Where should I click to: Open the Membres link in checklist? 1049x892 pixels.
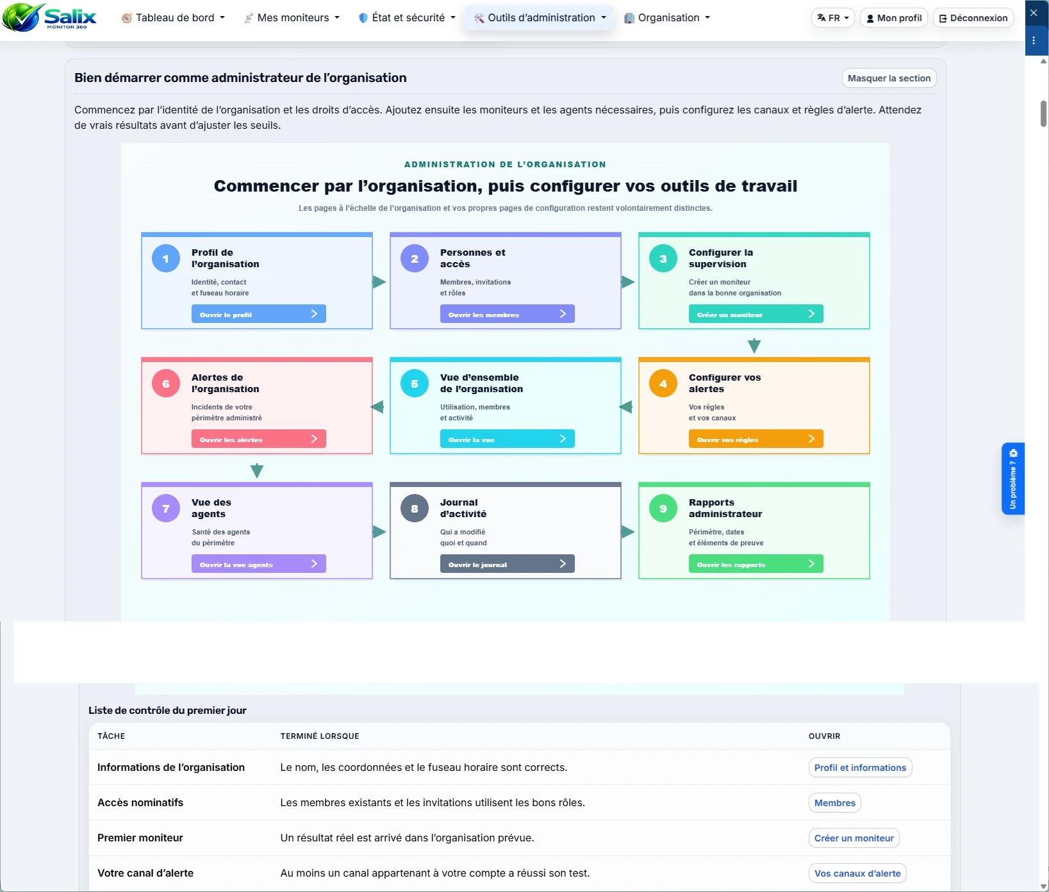834,803
